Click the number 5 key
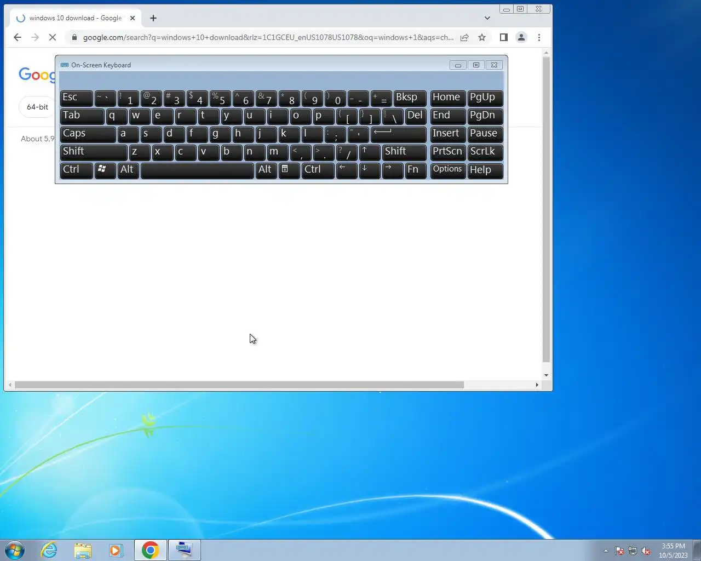This screenshot has height=561, width=701. coord(220,98)
